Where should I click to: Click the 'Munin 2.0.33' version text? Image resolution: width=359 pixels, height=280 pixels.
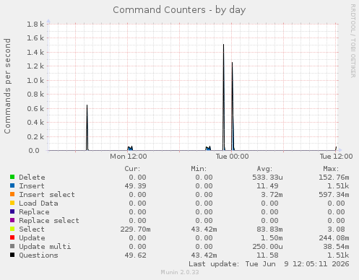pyautogui.click(x=180, y=272)
